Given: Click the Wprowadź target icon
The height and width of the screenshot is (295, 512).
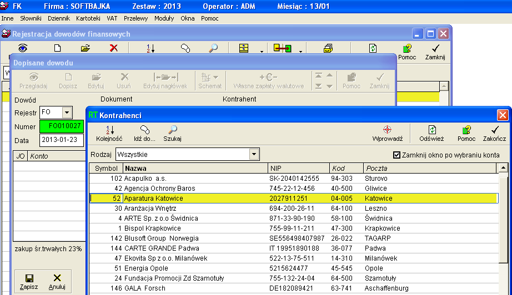Looking at the screenshot, I should pos(387,130).
